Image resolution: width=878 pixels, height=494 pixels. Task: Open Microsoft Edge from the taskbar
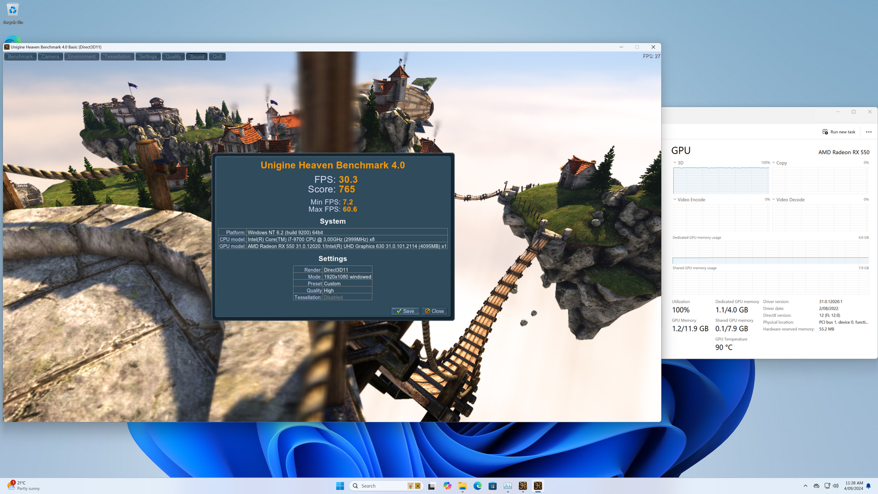pyautogui.click(x=477, y=486)
